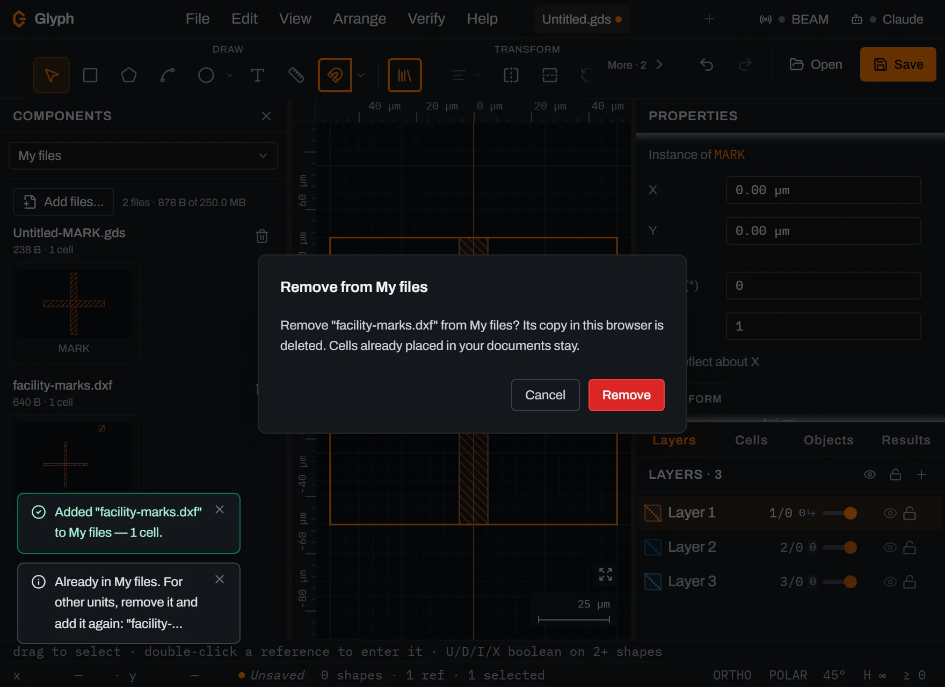Viewport: 945px width, 687px height.
Task: Click the fit-to-view icon on canvas
Action: [606, 574]
